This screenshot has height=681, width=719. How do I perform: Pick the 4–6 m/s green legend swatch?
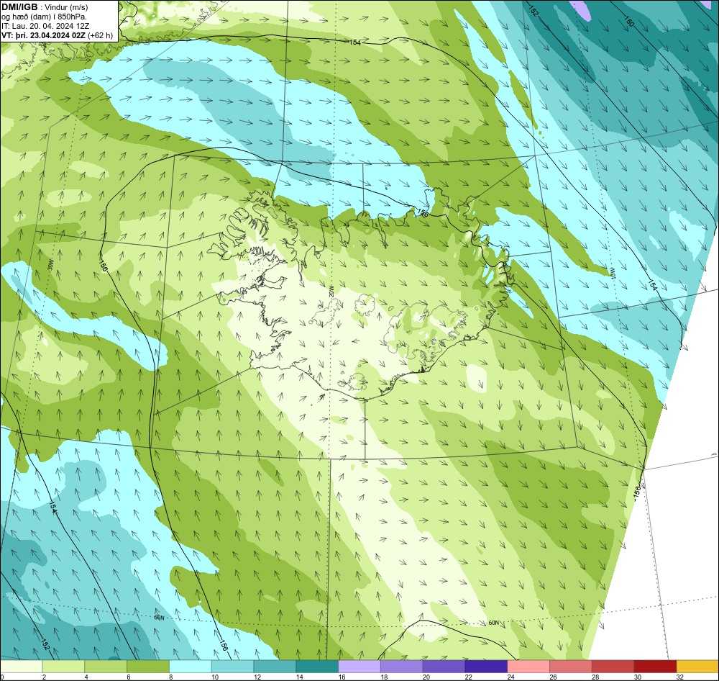pos(106,667)
